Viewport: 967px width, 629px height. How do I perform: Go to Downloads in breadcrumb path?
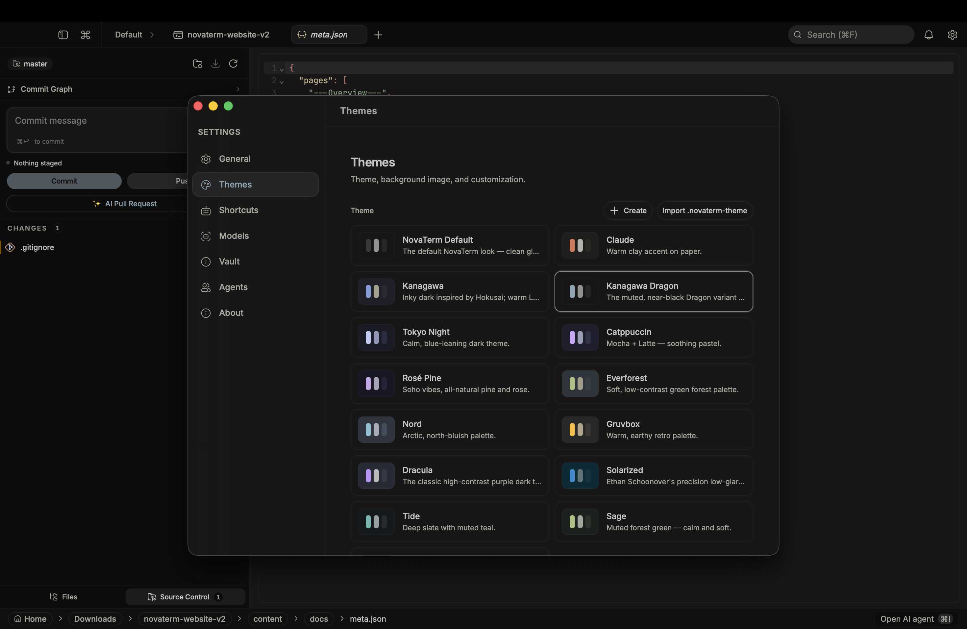[x=95, y=618]
